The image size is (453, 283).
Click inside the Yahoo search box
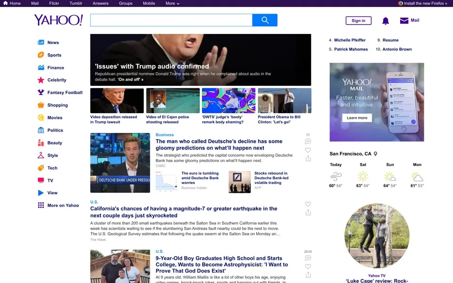tap(171, 20)
